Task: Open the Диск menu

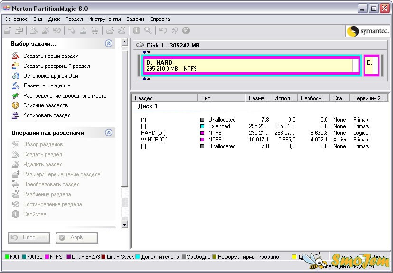Action: (54, 19)
